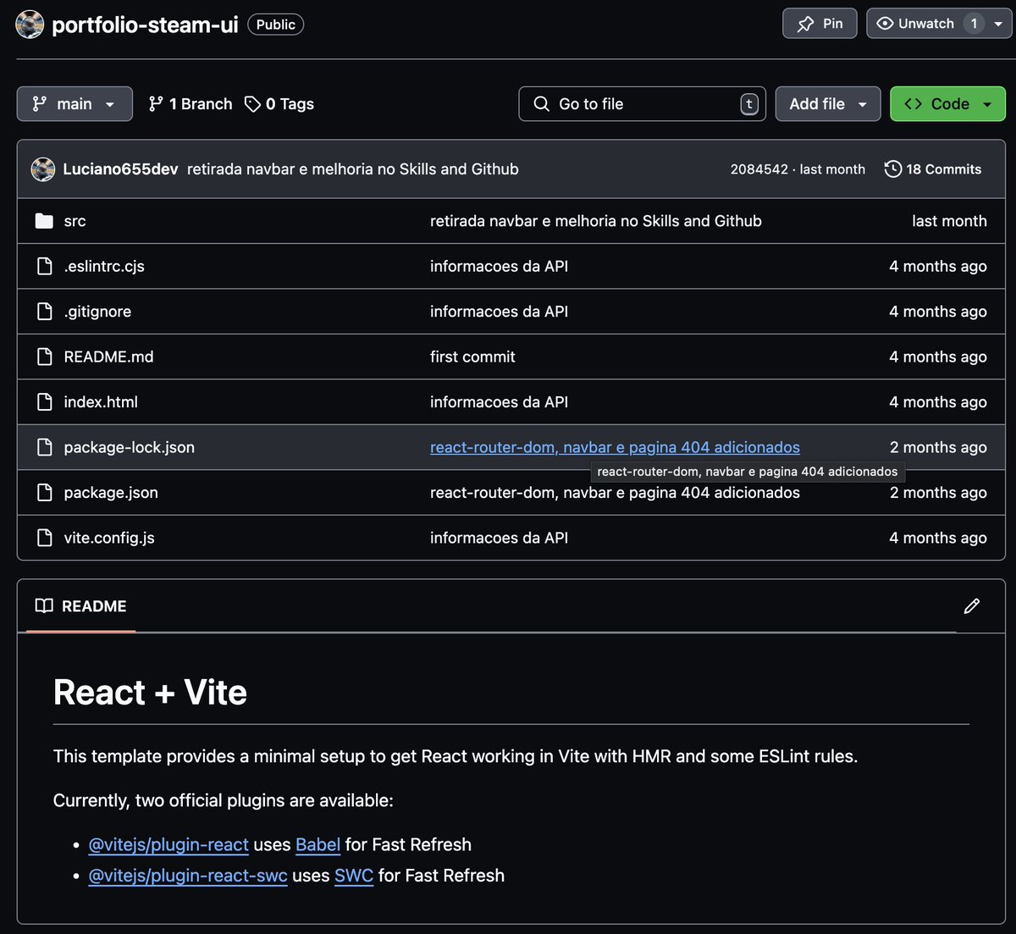Click the pin icon in the Pin button

(805, 24)
